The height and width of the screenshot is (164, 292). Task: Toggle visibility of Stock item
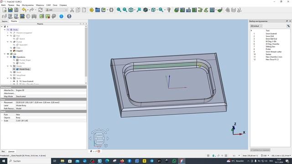pos(11,72)
